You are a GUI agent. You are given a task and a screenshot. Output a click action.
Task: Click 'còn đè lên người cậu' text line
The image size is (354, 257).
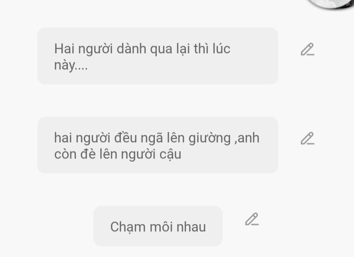point(118,155)
